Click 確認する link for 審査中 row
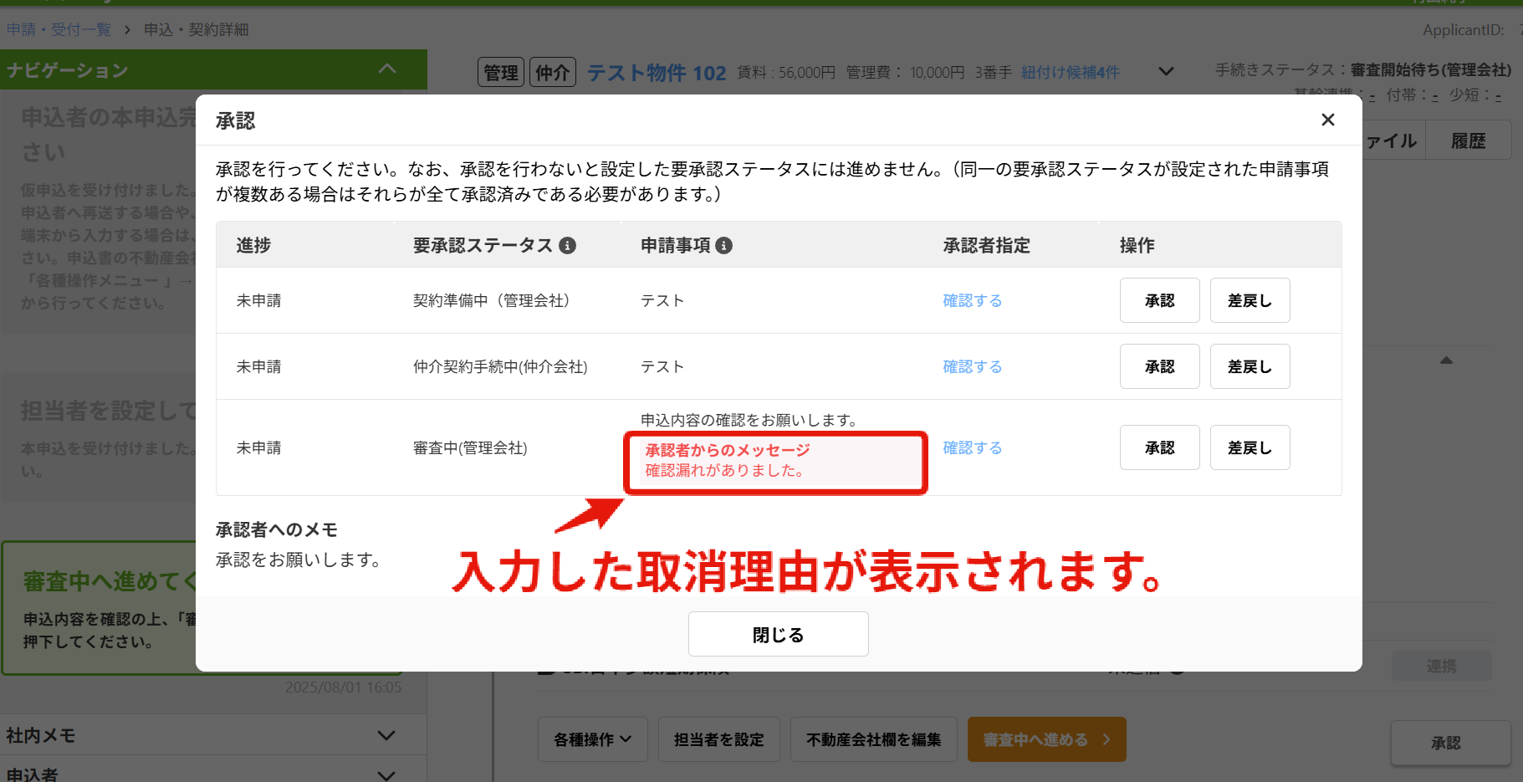 point(972,447)
